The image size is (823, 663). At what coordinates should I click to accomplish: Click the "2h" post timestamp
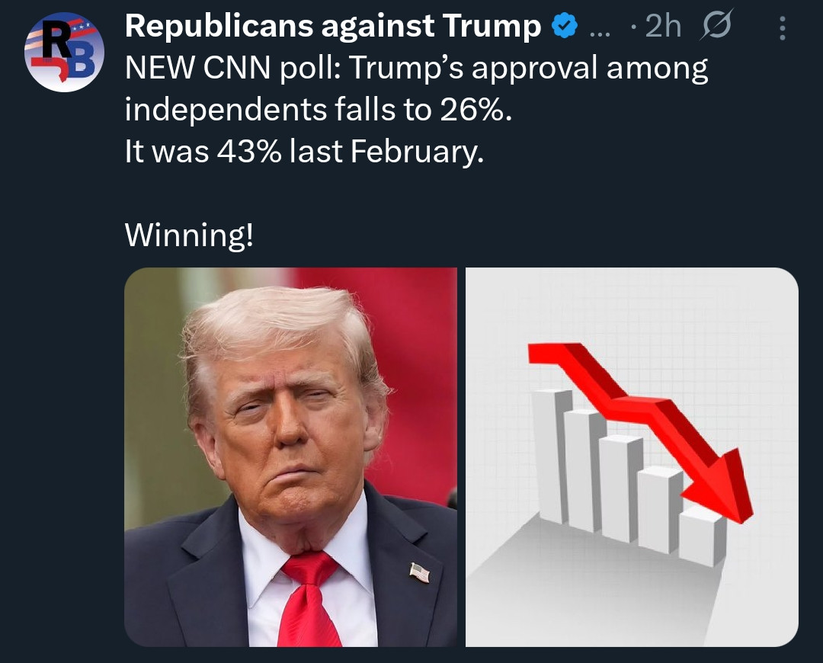[662, 27]
